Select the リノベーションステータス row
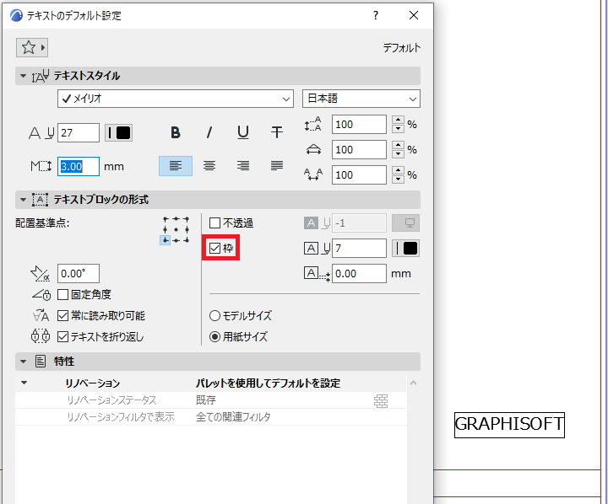The height and width of the screenshot is (504, 608). pyautogui.click(x=210, y=400)
